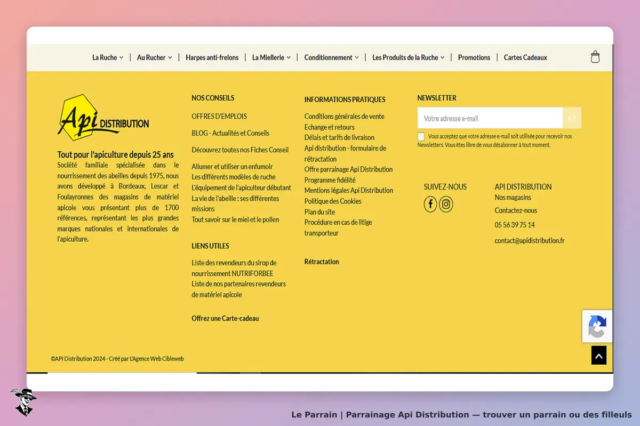Open the Facebook page icon
The width and height of the screenshot is (640, 426).
(430, 204)
